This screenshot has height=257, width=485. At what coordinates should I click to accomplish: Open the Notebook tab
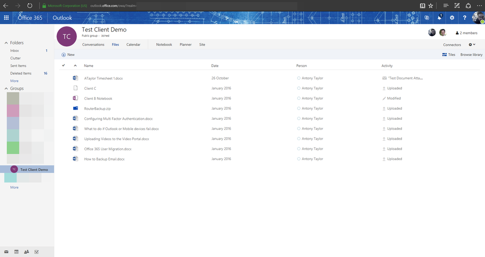[164, 45]
